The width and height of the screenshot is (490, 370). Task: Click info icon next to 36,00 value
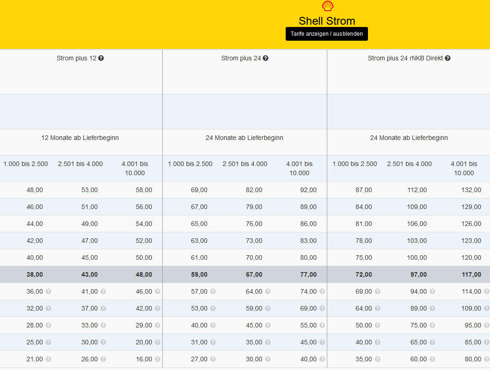coord(48,291)
